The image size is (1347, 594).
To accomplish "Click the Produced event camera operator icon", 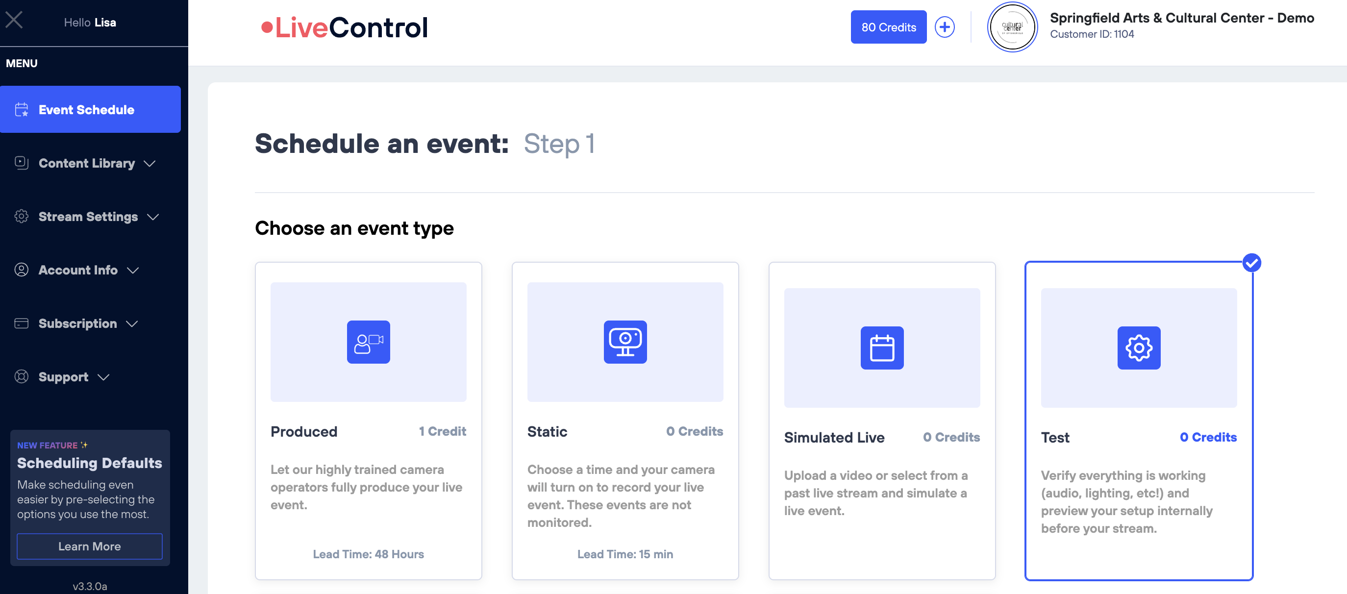I will (x=368, y=342).
